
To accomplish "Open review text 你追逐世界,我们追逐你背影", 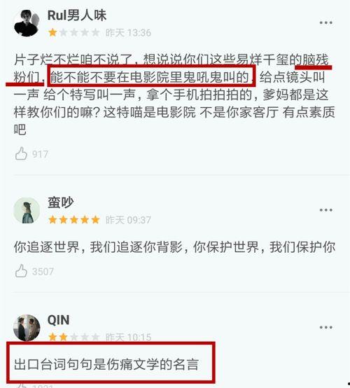I will coord(174,247).
